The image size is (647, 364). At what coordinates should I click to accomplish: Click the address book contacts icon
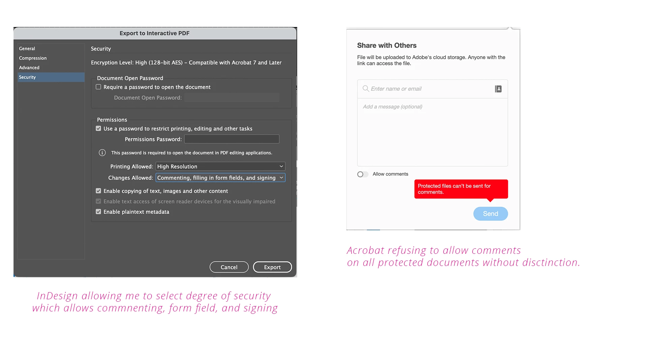[x=498, y=89]
